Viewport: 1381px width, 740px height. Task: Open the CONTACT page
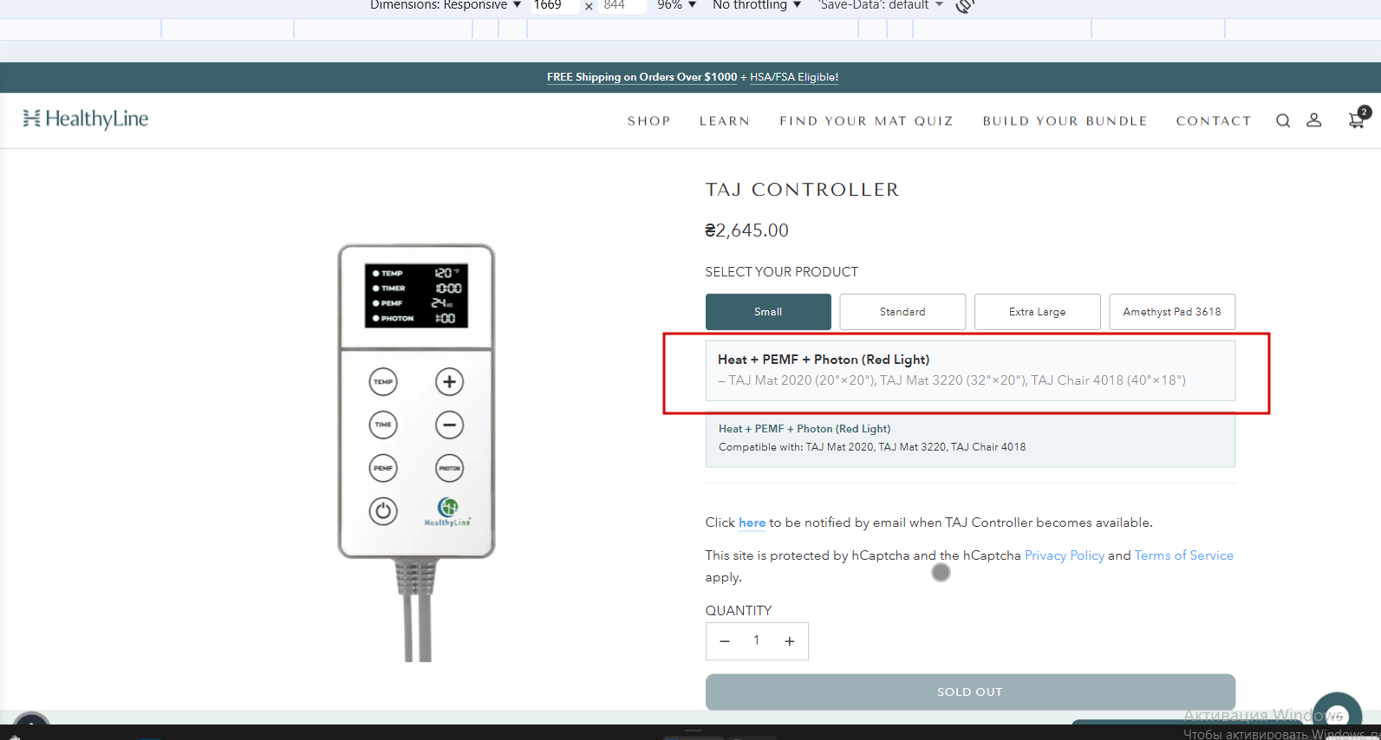click(x=1214, y=121)
